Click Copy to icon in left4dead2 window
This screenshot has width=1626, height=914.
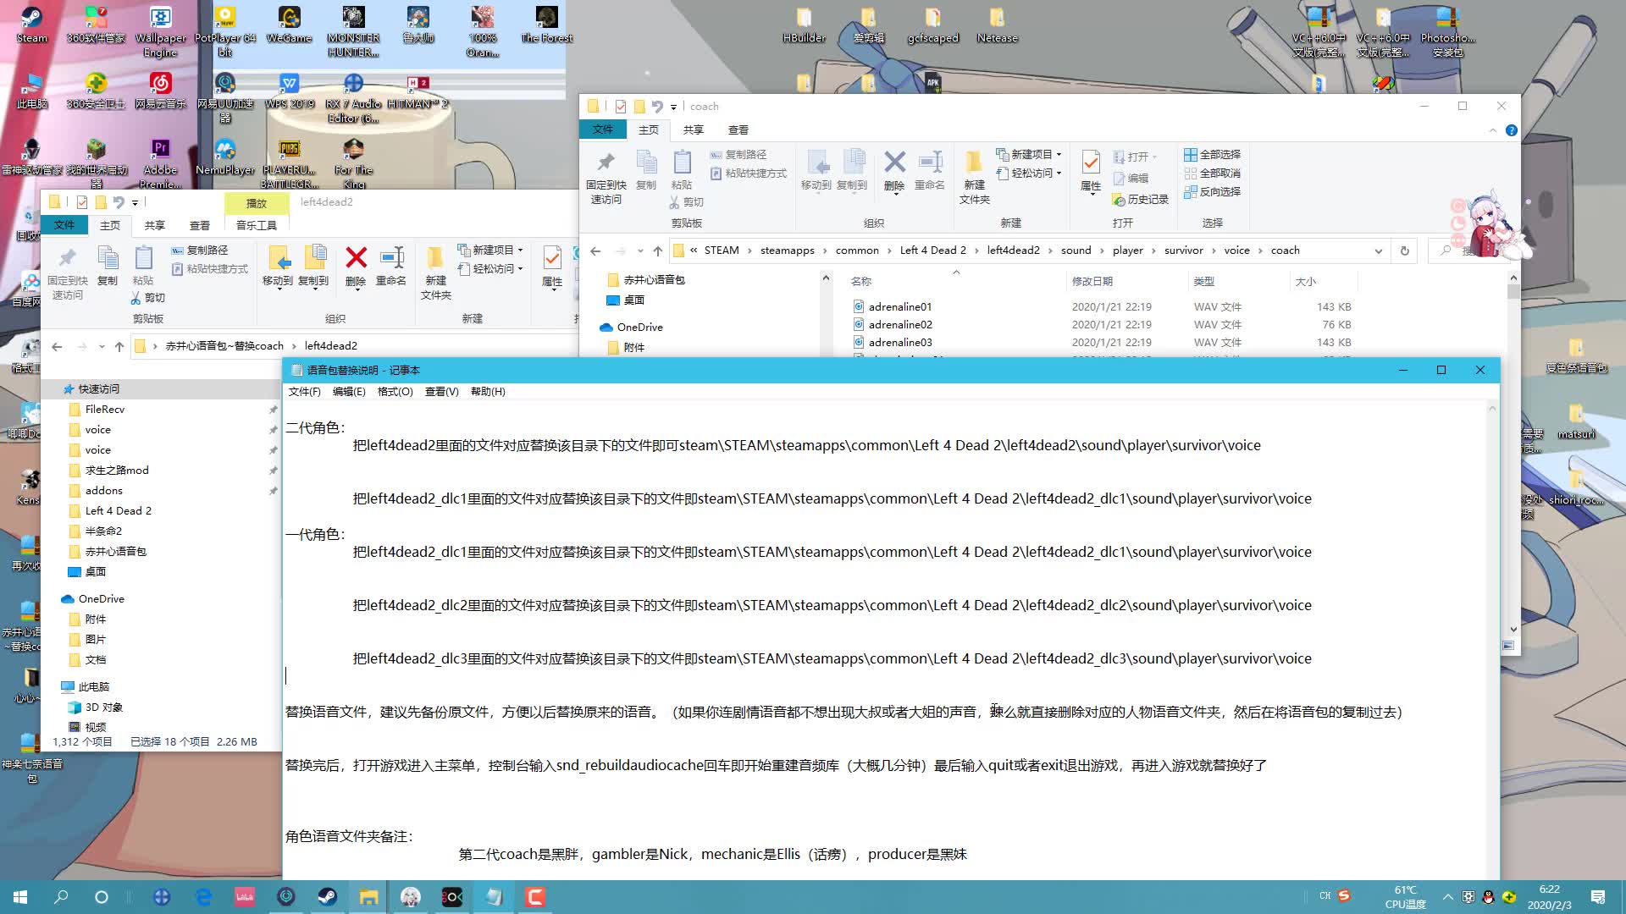tap(313, 267)
